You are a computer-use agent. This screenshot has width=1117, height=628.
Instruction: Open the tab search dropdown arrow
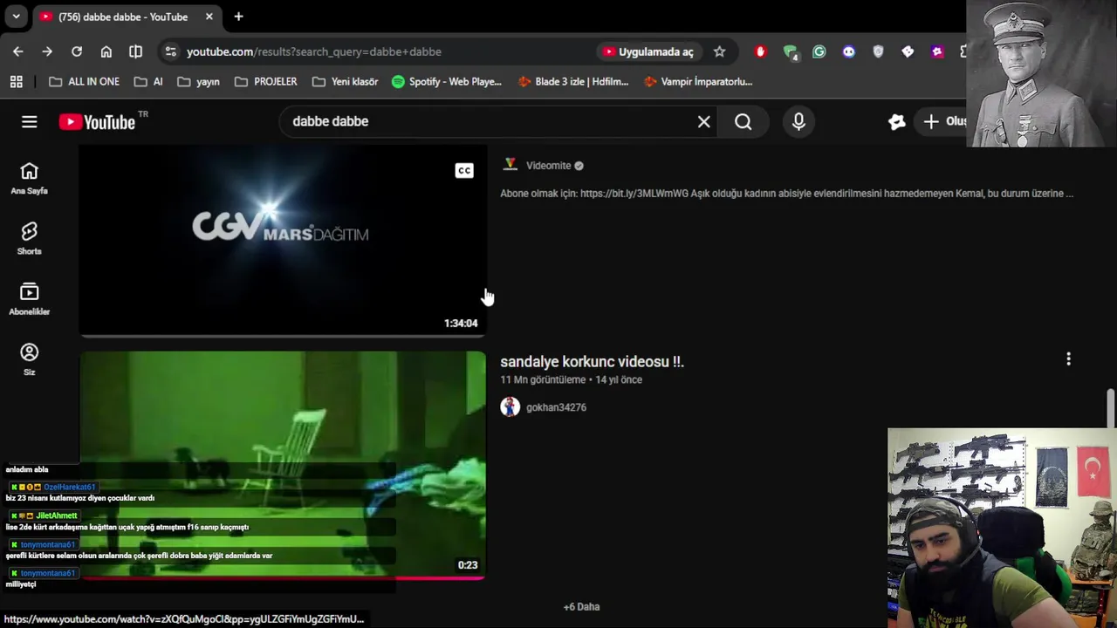pyautogui.click(x=16, y=17)
